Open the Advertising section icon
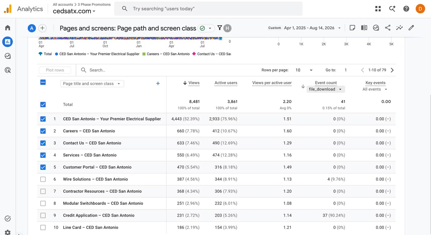The image size is (431, 235). 8,70
